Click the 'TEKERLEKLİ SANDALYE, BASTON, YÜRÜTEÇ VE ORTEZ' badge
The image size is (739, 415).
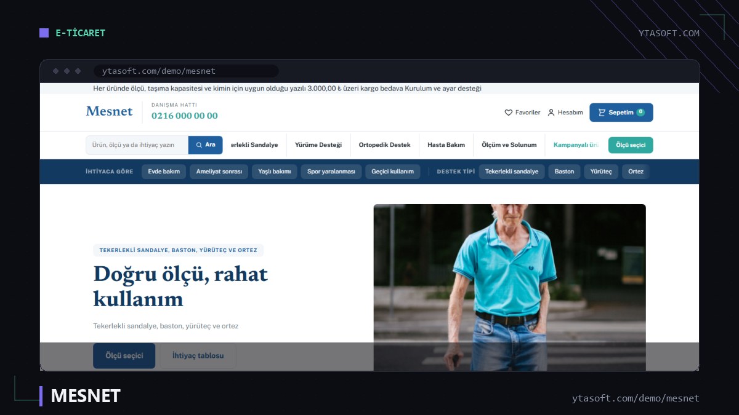[179, 250]
